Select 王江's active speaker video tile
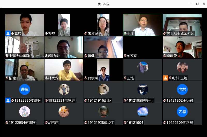Screen dimensions: 207x137 [x=143, y=25]
